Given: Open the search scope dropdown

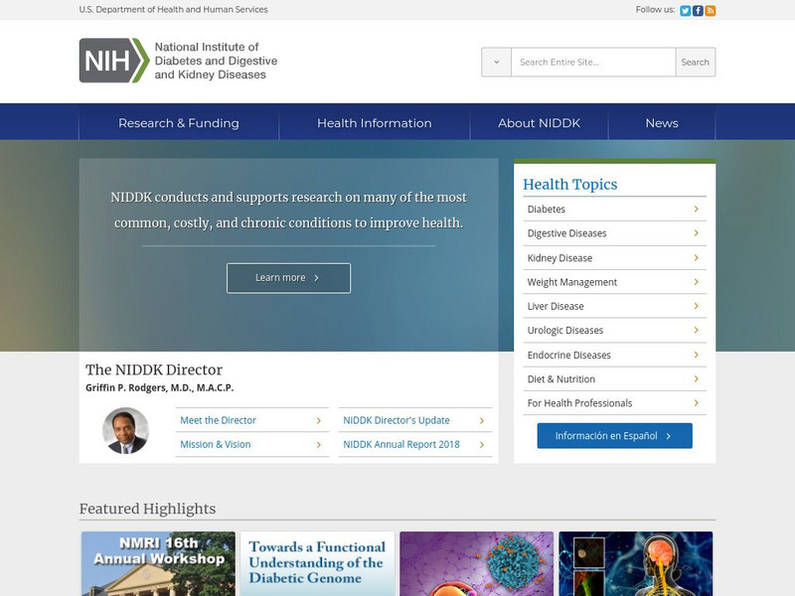Looking at the screenshot, I should click(x=496, y=62).
